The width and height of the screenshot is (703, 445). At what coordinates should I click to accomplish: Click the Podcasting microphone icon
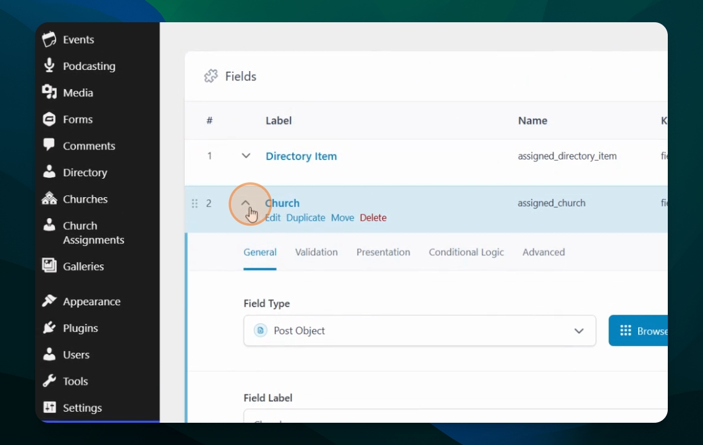click(49, 66)
